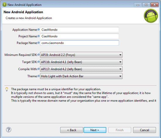Select the Project Name input field

click(79, 36)
